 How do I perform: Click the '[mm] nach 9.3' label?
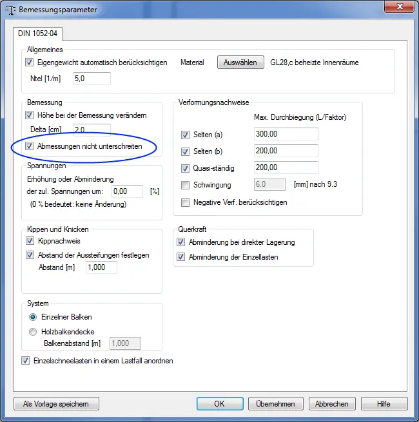click(x=315, y=184)
